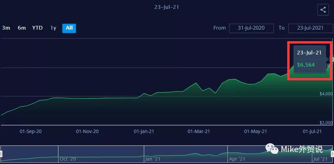Click the 01-Jul-21 axis label
334x164 pixels.
coord(312,132)
